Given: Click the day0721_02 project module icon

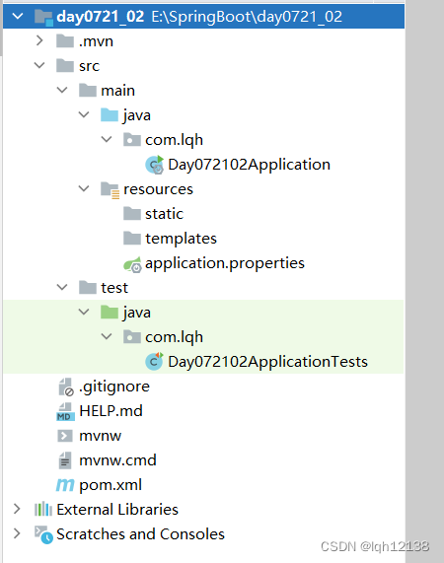Looking at the screenshot, I should 43,17.
